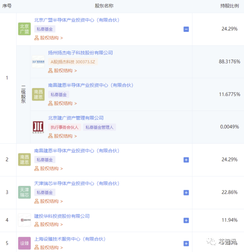View 股权结构 for 上海设臻技术服务中心
This screenshot has height=252, width=244.
pyautogui.click(x=49, y=247)
